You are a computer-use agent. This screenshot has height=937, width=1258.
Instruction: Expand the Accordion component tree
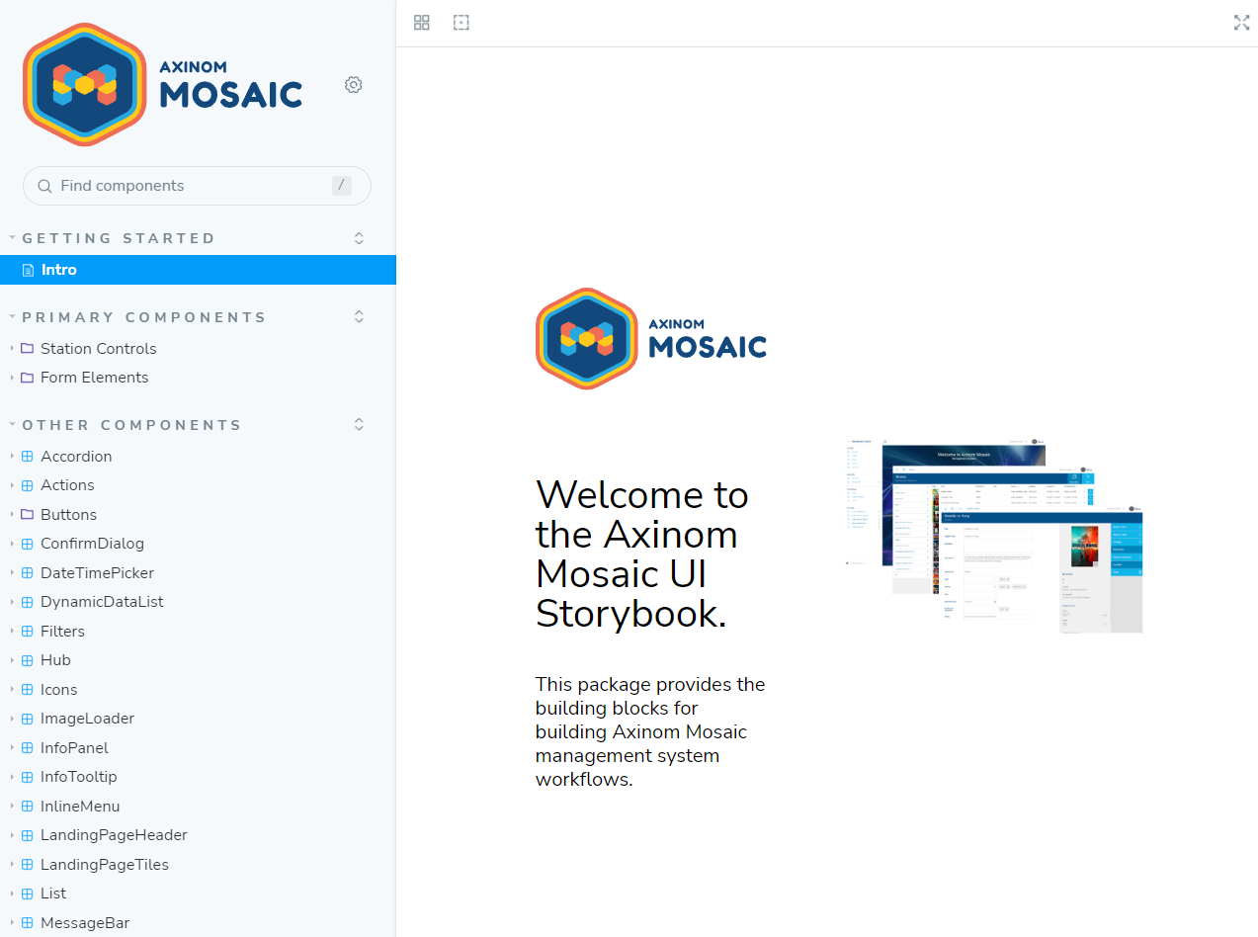[76, 457]
